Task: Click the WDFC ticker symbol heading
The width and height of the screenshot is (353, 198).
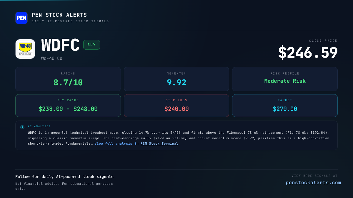Action: 60,45
